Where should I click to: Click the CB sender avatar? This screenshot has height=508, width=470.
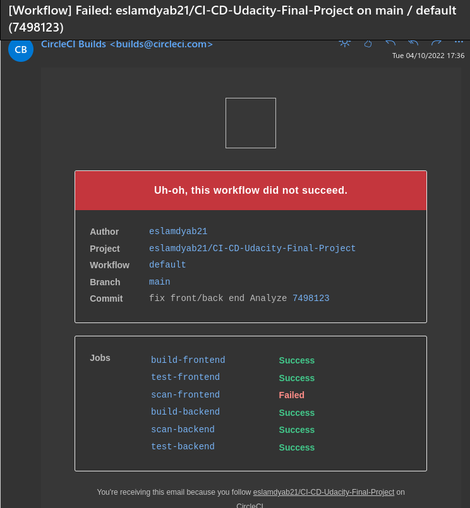click(21, 50)
